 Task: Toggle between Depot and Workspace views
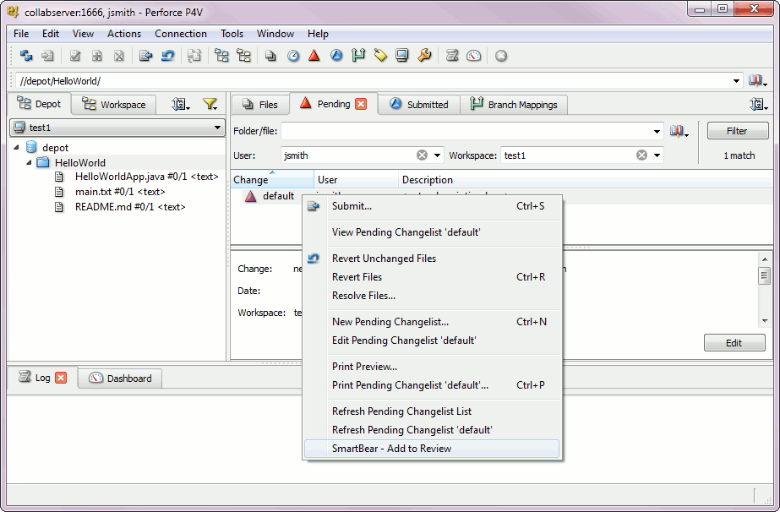pos(112,103)
